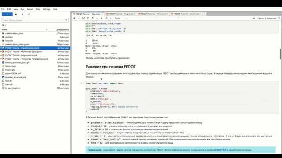Open the Kernel menu
This screenshot has height=158, width=282.
(x=30, y=9)
